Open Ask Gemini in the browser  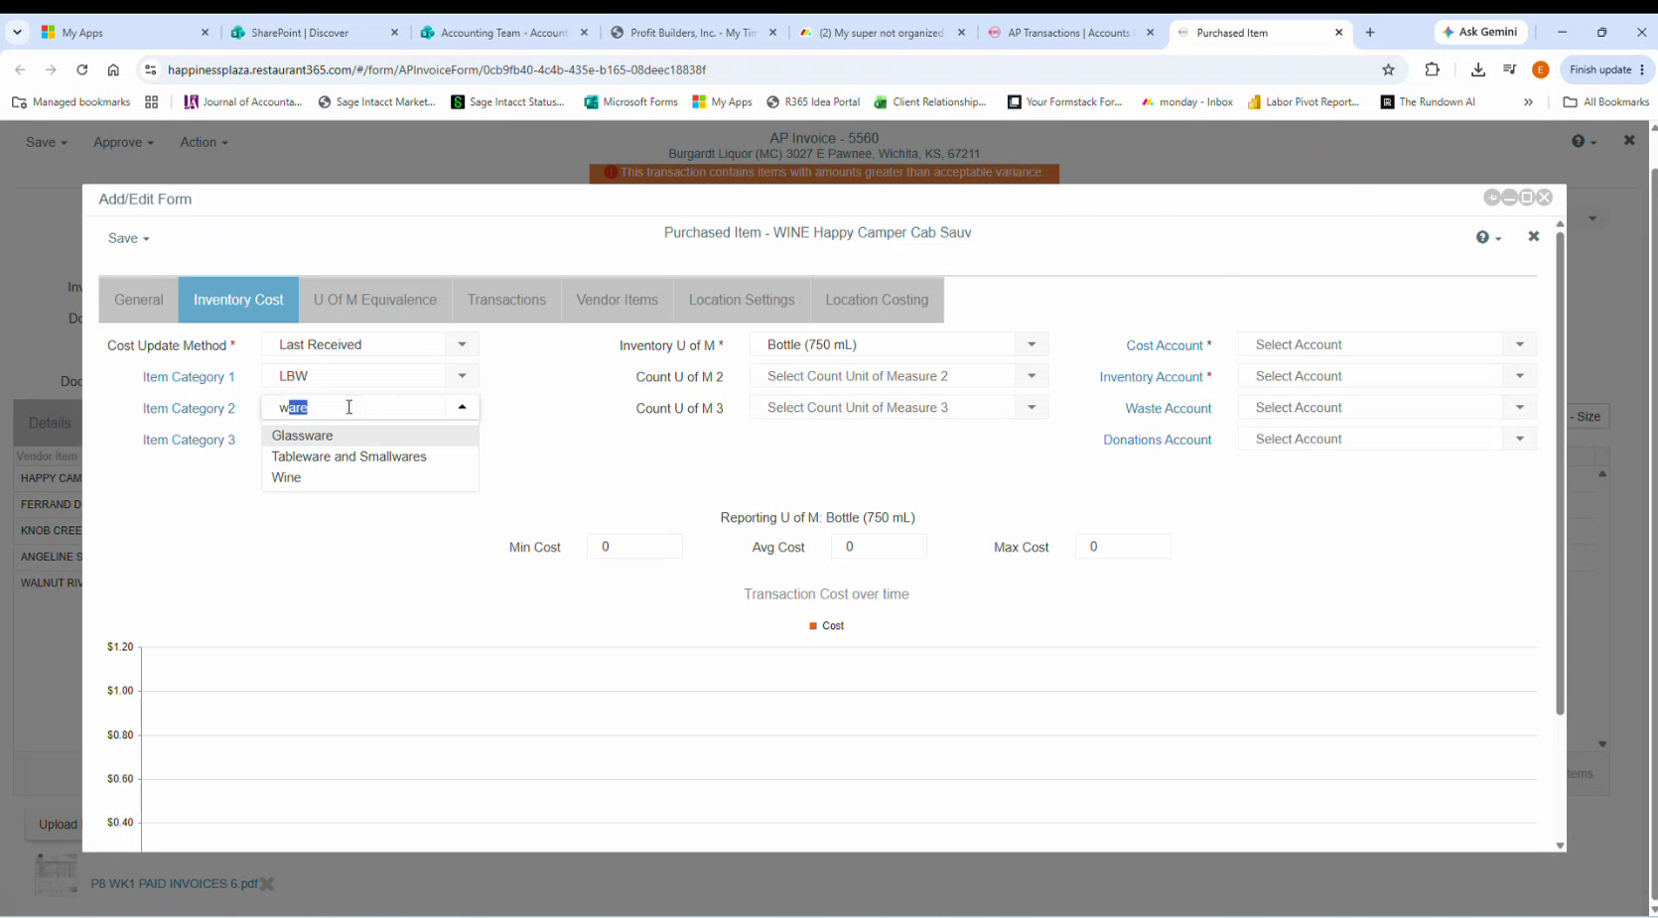[1480, 32]
